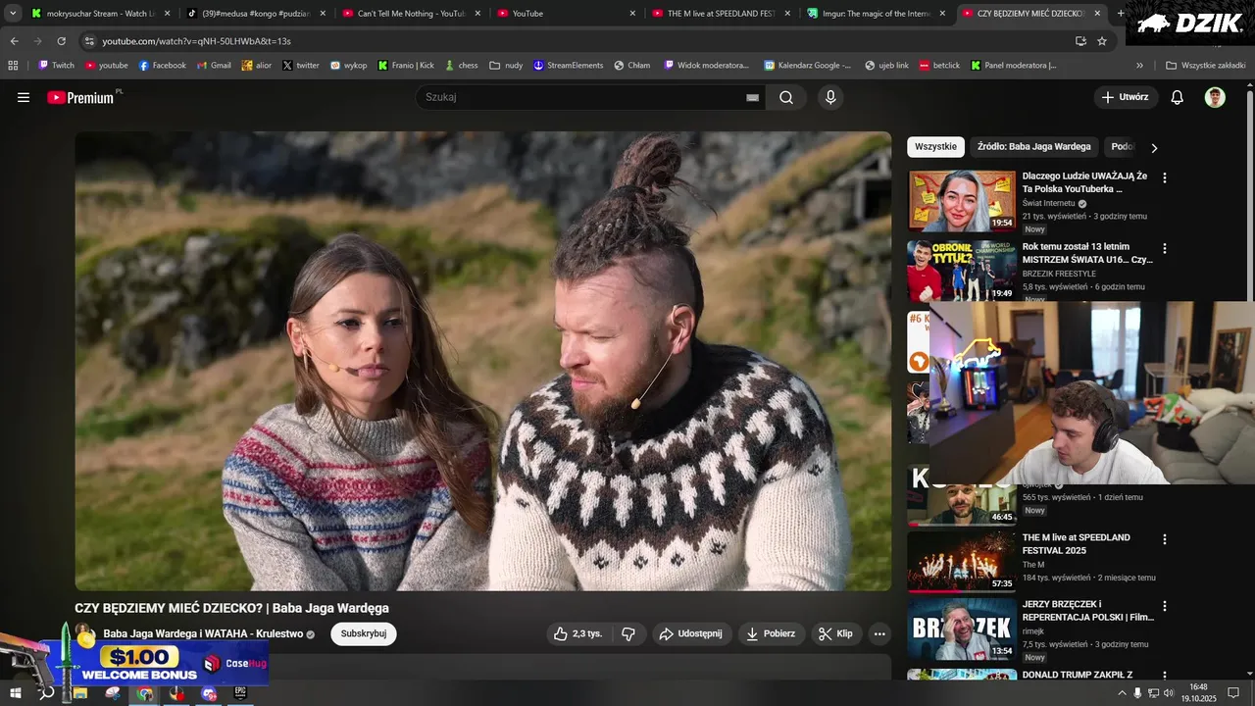Click install app icon in address bar
The height and width of the screenshot is (706, 1255).
[1080, 41]
